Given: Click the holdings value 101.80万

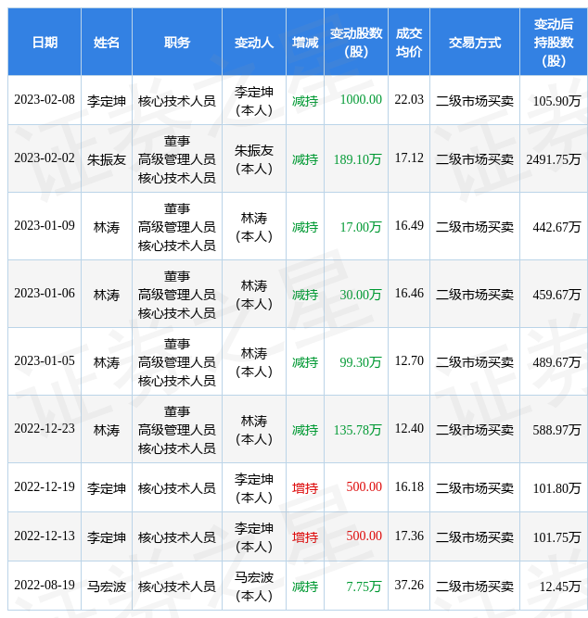Looking at the screenshot, I should click(556, 488).
